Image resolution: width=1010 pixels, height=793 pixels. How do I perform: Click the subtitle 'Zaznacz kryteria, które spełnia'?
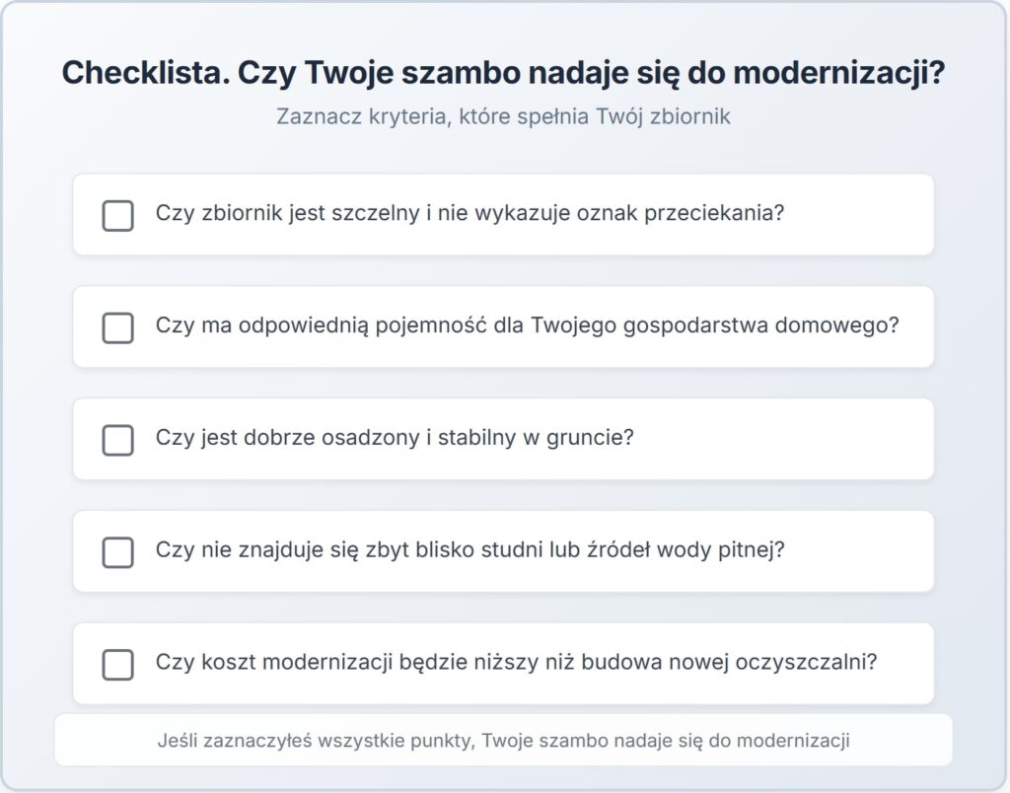[432, 116]
